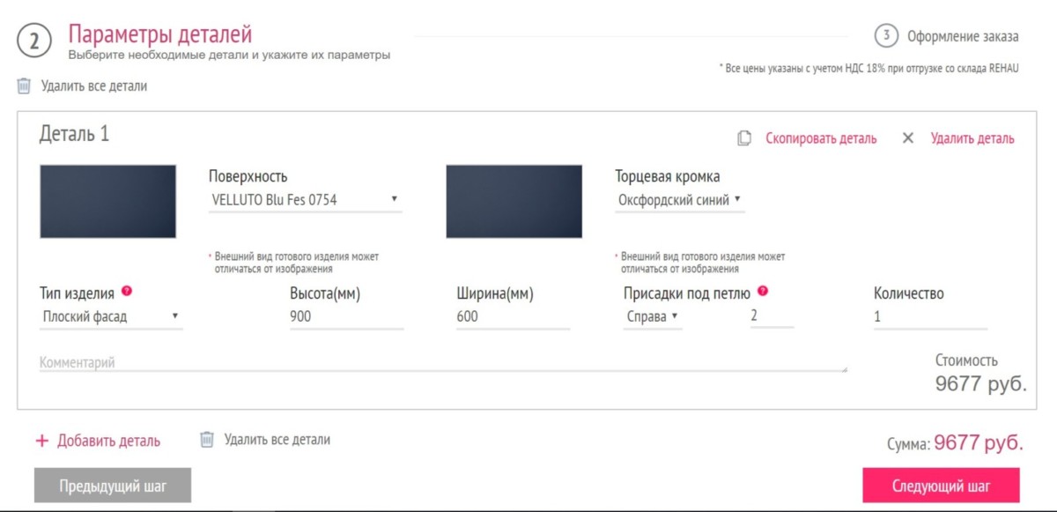Click the Скопировать деталь link

821,138
